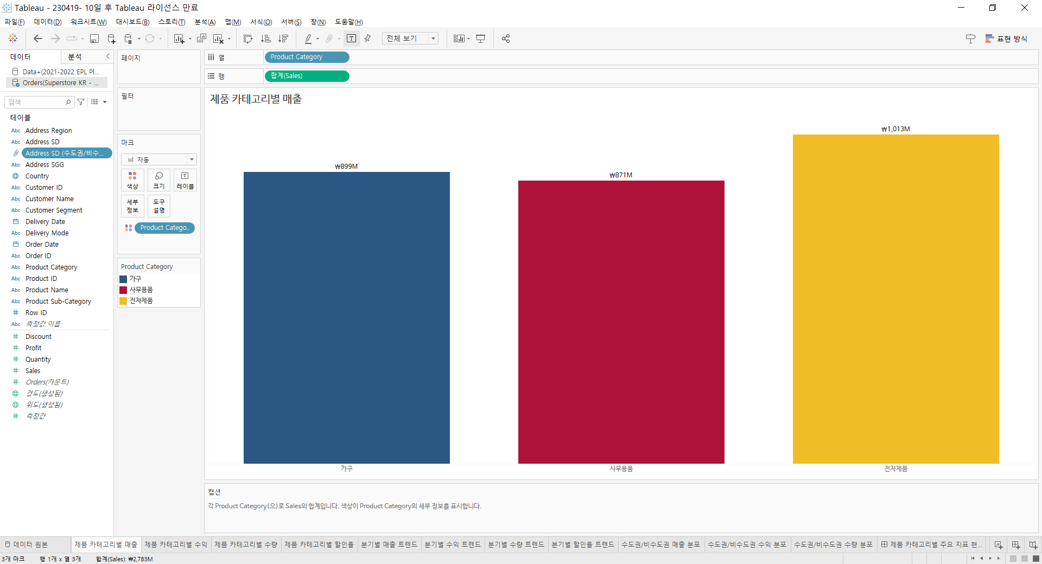Open the Size mark card
The height and width of the screenshot is (564, 1042).
pyautogui.click(x=159, y=180)
